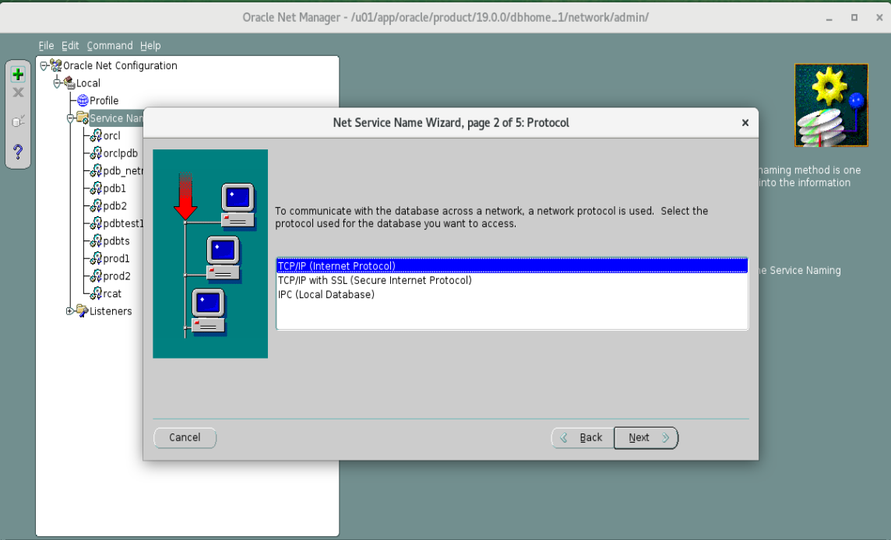Select the orclpdb tree item label
The height and width of the screenshot is (540, 891).
coord(121,153)
